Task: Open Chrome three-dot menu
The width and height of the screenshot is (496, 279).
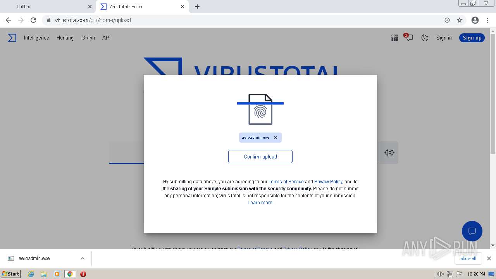Action: (x=487, y=20)
